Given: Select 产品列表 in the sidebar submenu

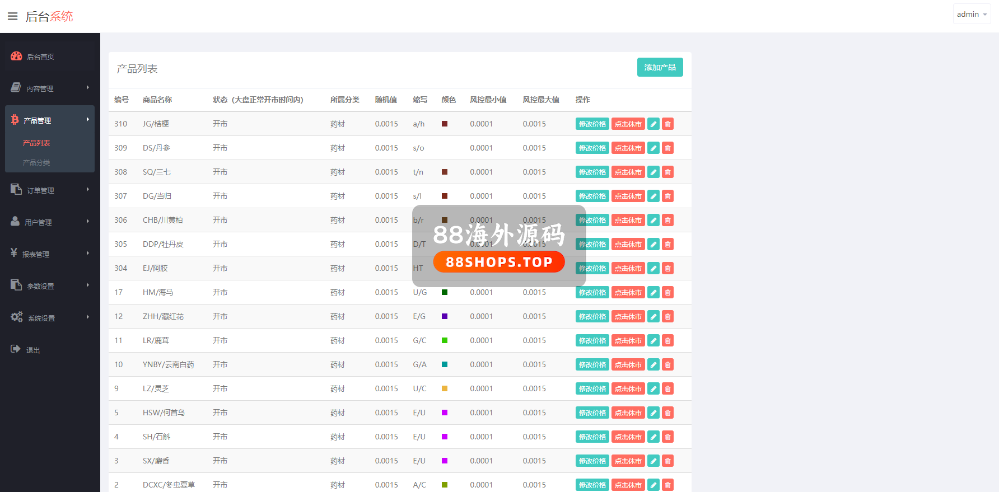Looking at the screenshot, I should pos(36,143).
